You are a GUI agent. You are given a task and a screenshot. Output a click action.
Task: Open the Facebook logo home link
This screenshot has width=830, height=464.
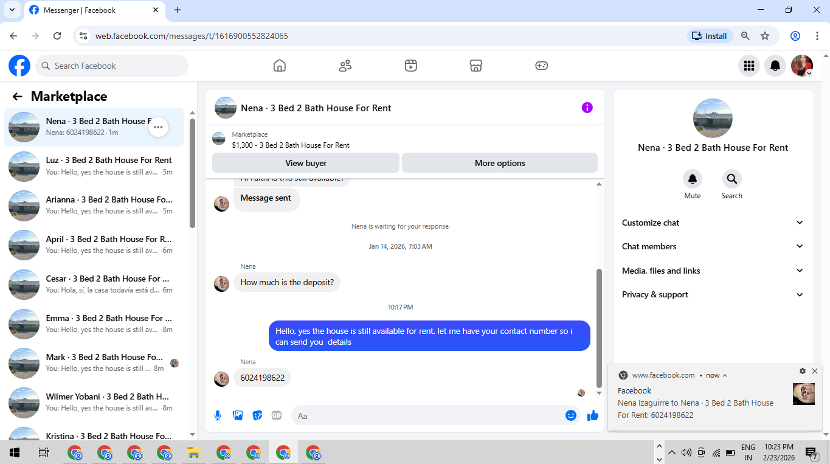pos(19,66)
